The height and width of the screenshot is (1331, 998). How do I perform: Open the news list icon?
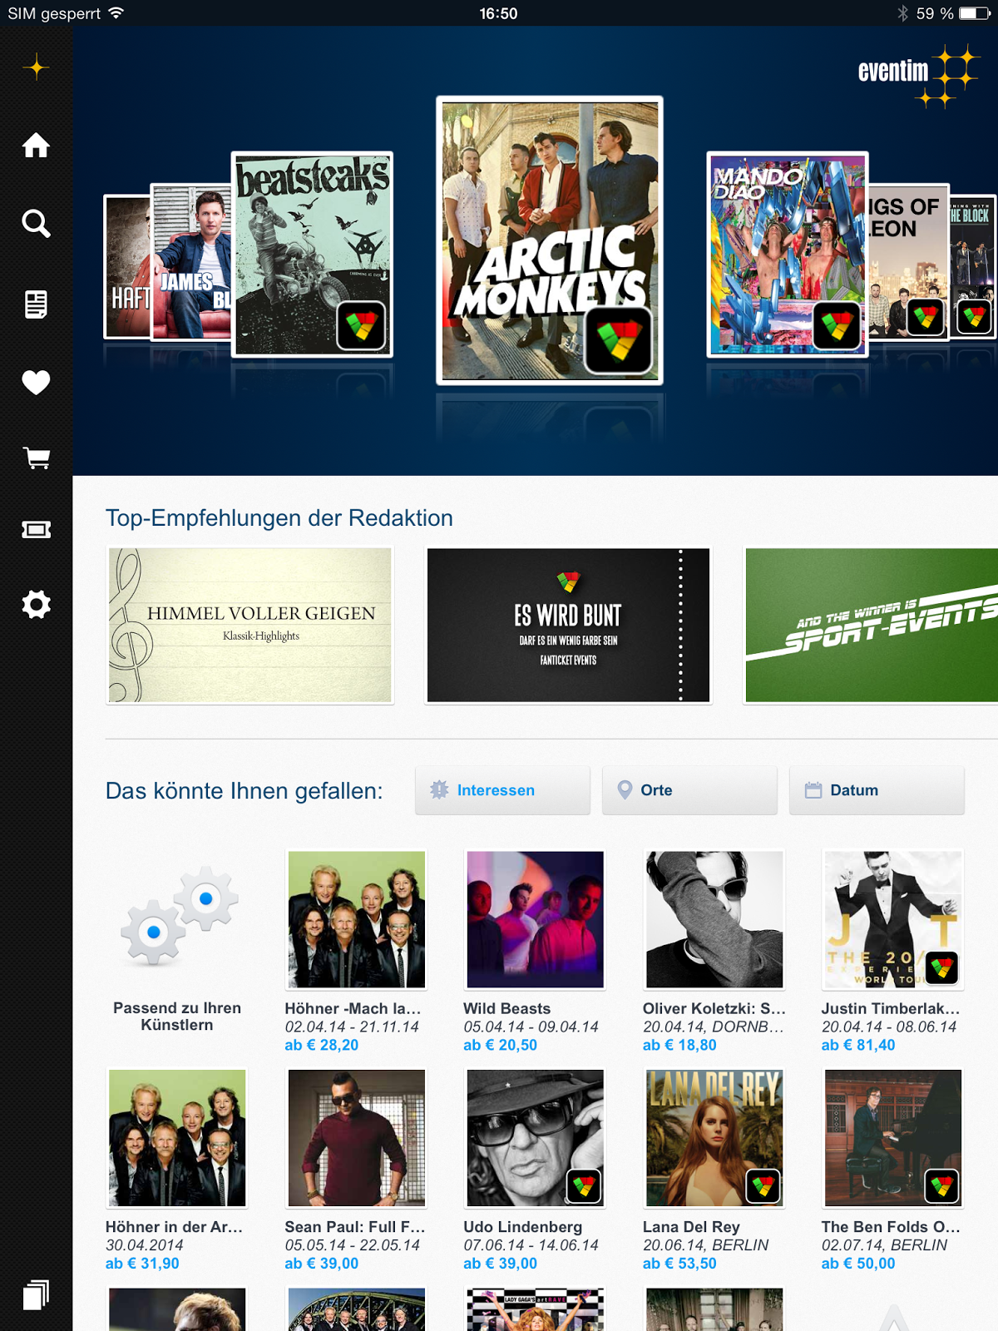pyautogui.click(x=36, y=304)
